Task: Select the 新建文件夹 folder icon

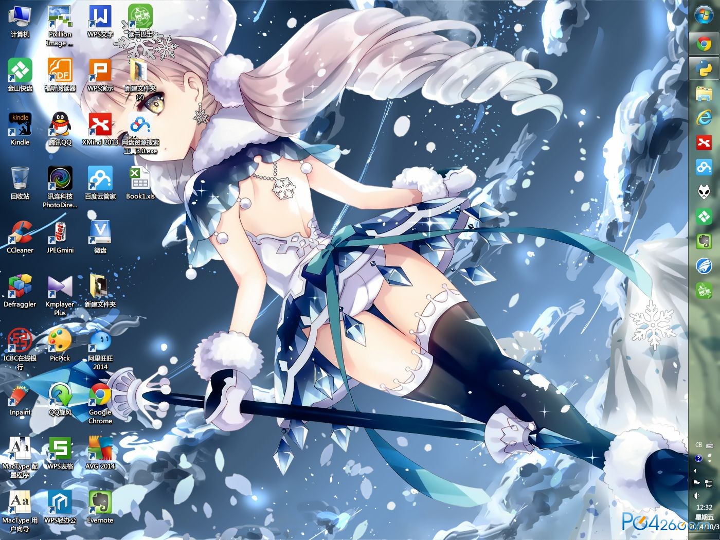Action: click(x=100, y=292)
